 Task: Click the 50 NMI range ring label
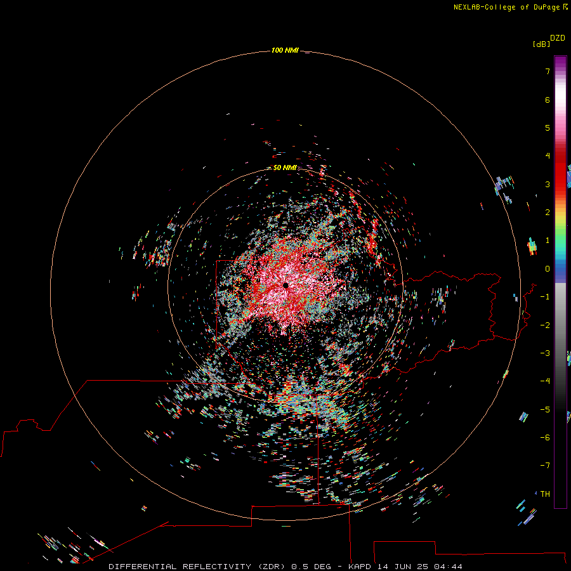(x=285, y=167)
